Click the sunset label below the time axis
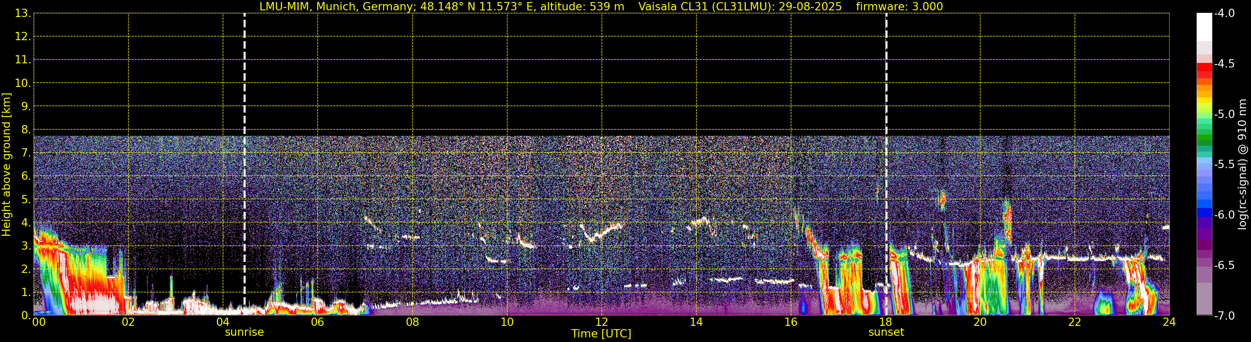This screenshot has height=342, width=1251. [x=886, y=332]
